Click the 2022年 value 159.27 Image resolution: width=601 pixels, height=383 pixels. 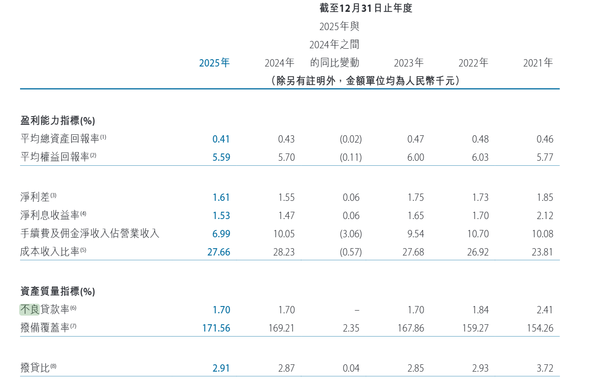pos(475,328)
